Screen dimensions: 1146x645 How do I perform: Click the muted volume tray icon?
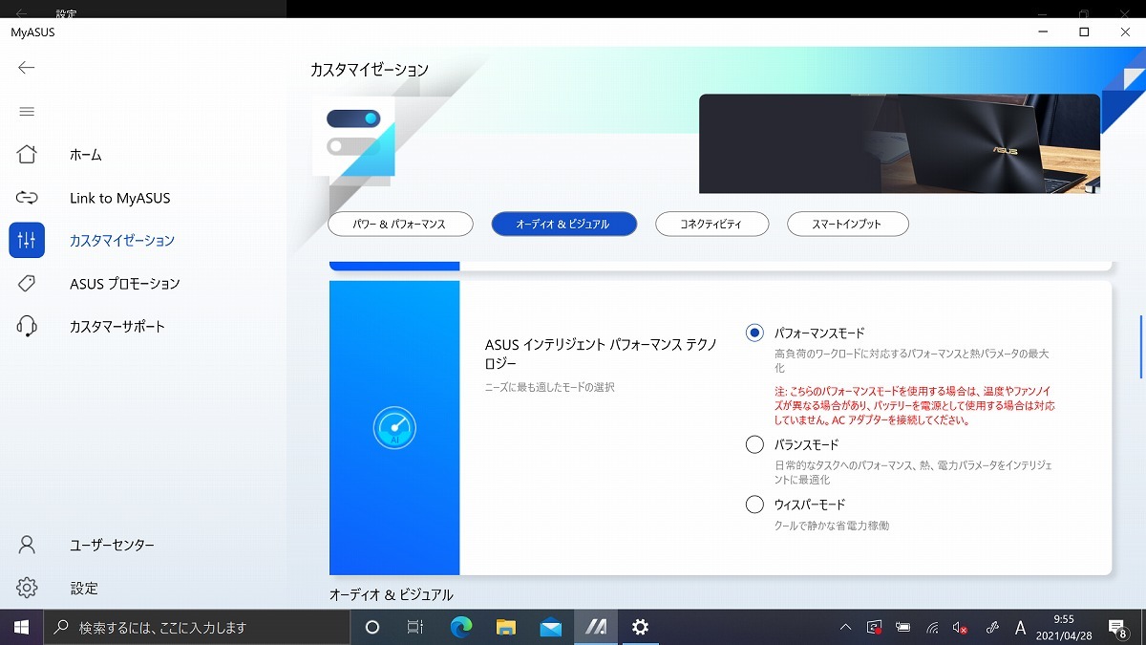[x=962, y=627]
